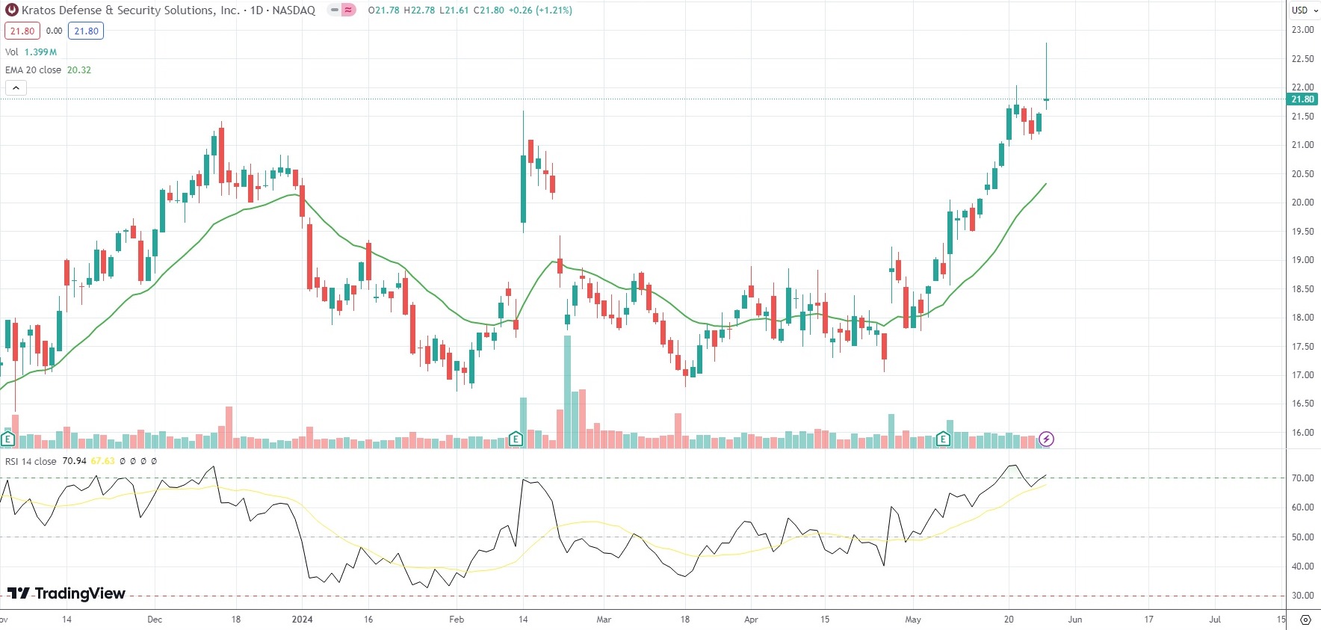Click the 21.00 price axis label
Viewport: 1321px width, 630px height.
[x=1302, y=145]
